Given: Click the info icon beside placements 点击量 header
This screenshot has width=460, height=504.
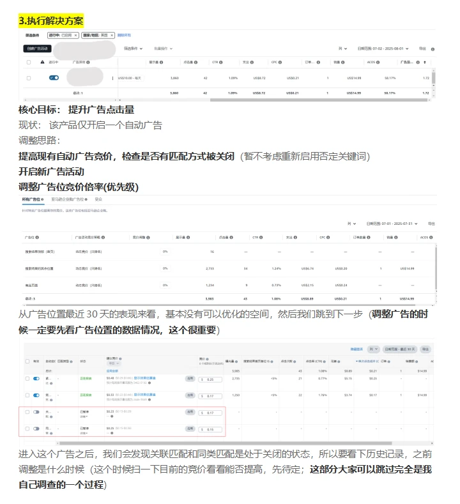Looking at the screenshot, I should (231, 238).
